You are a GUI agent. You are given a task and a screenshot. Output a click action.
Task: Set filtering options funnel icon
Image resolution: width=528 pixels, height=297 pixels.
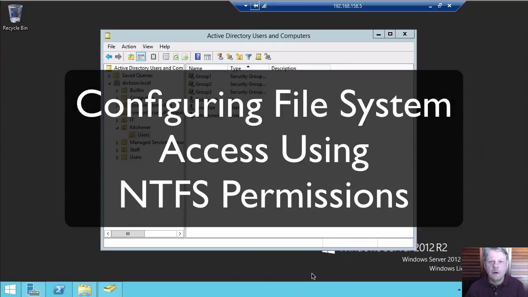pos(249,57)
